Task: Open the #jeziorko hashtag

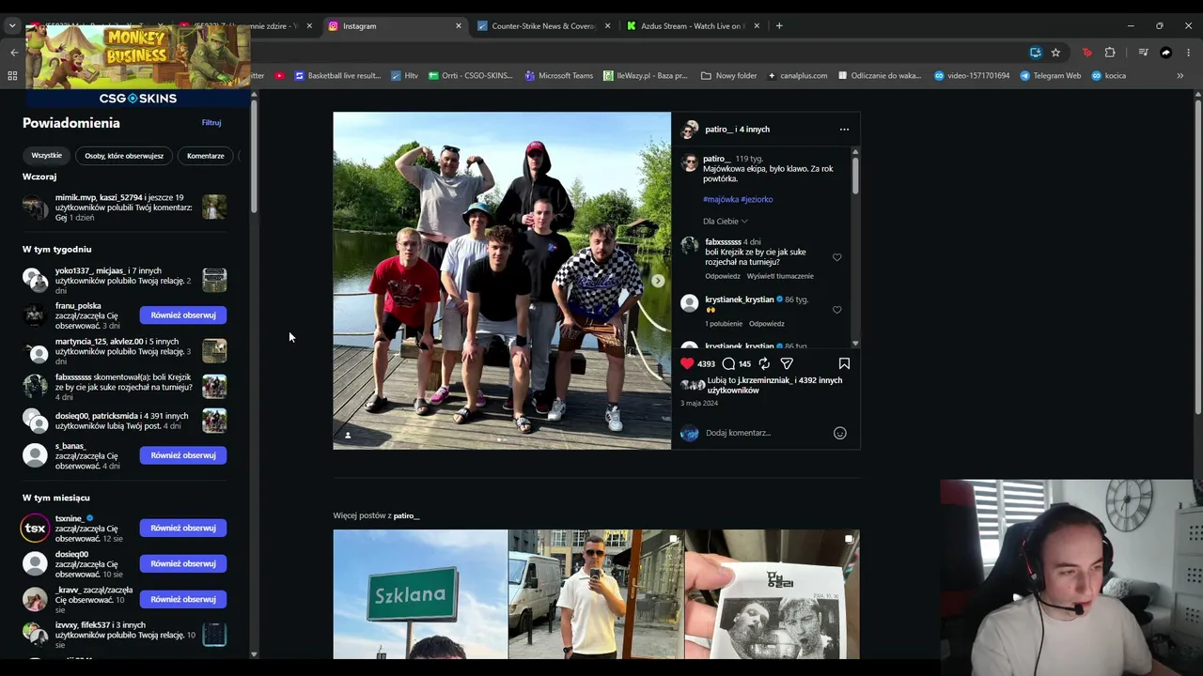Action: tap(757, 199)
